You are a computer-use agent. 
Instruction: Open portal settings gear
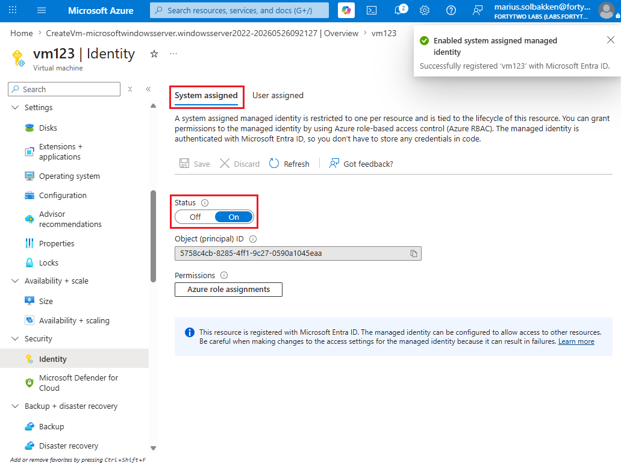coord(425,10)
